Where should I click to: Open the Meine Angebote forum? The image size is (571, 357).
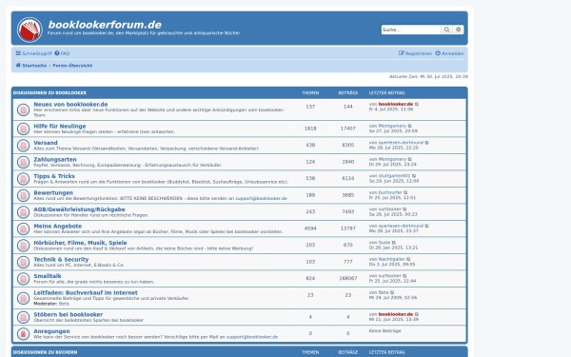coord(57,227)
